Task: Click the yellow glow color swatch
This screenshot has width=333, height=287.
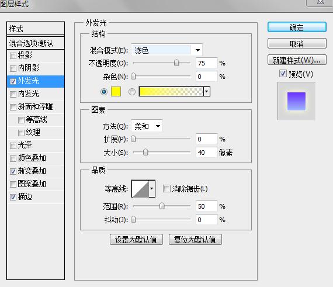Action: pos(116,92)
